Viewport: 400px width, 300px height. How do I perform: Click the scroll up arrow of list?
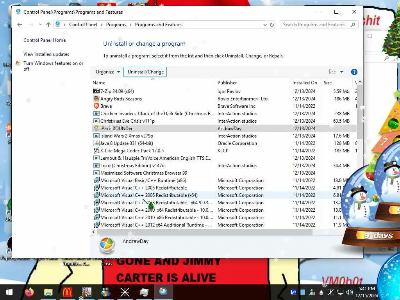pyautogui.click(x=360, y=82)
